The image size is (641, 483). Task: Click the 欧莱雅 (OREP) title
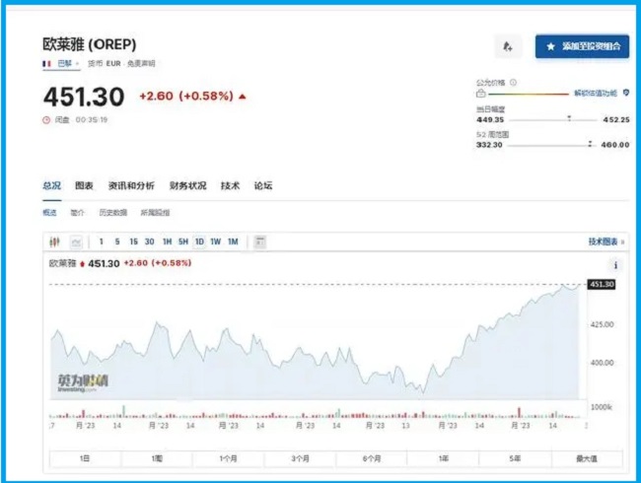pos(90,44)
